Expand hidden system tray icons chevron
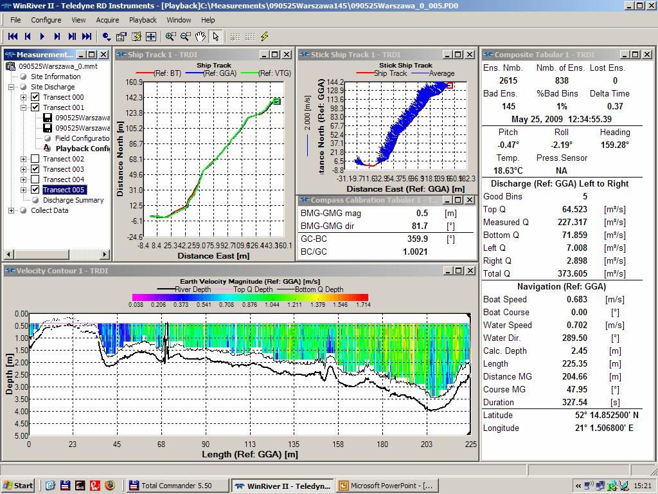 point(578,486)
